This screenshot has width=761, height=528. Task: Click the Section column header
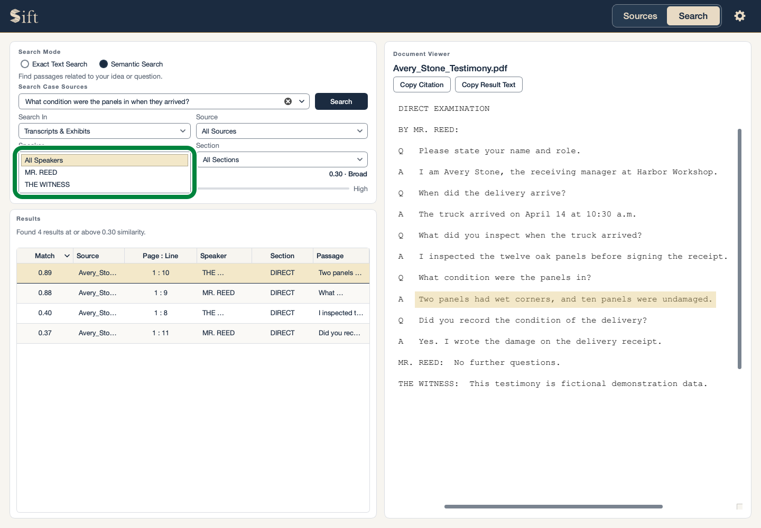pos(282,256)
